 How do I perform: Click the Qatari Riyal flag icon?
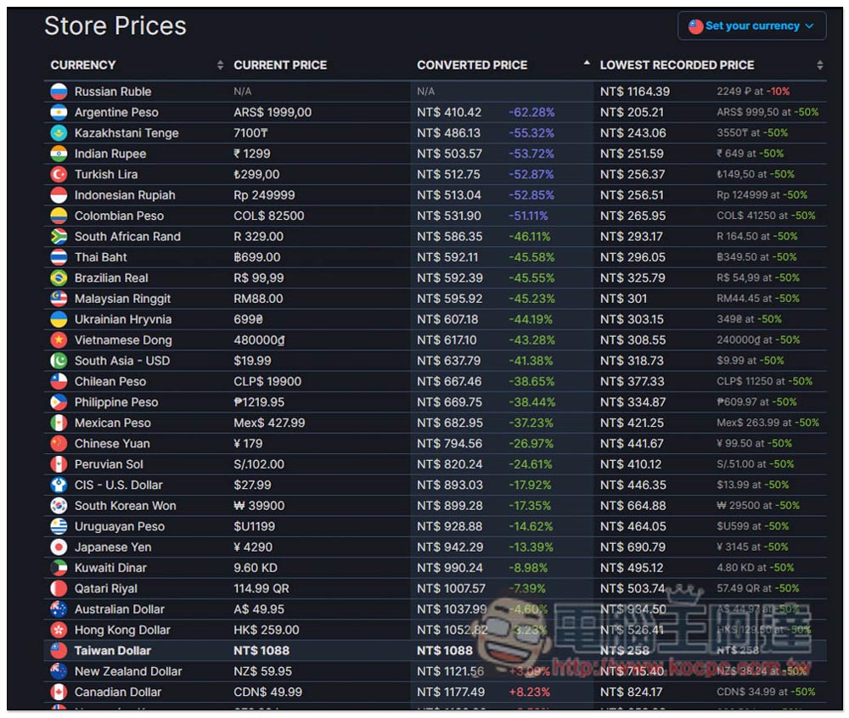coord(59,588)
